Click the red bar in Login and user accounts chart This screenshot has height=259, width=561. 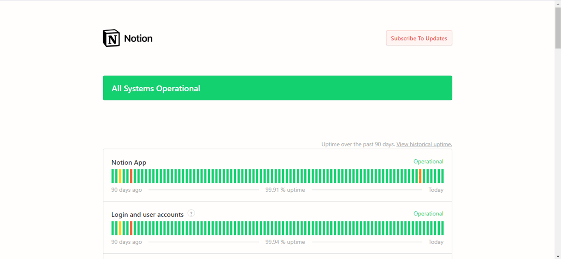pyautogui.click(x=131, y=228)
